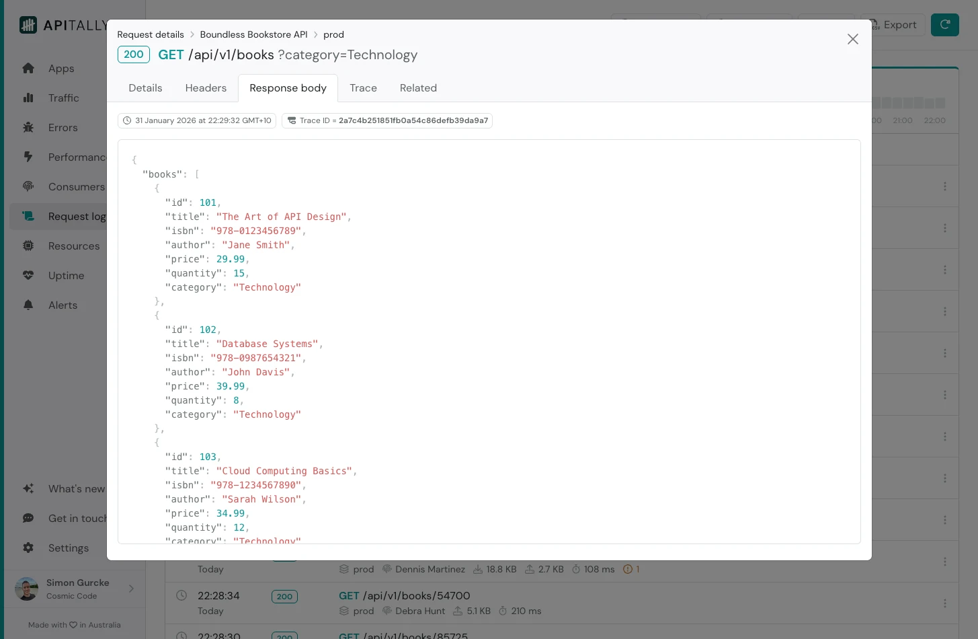The width and height of the screenshot is (978, 639).
Task: Click the Errors bug icon
Action: coord(28,128)
